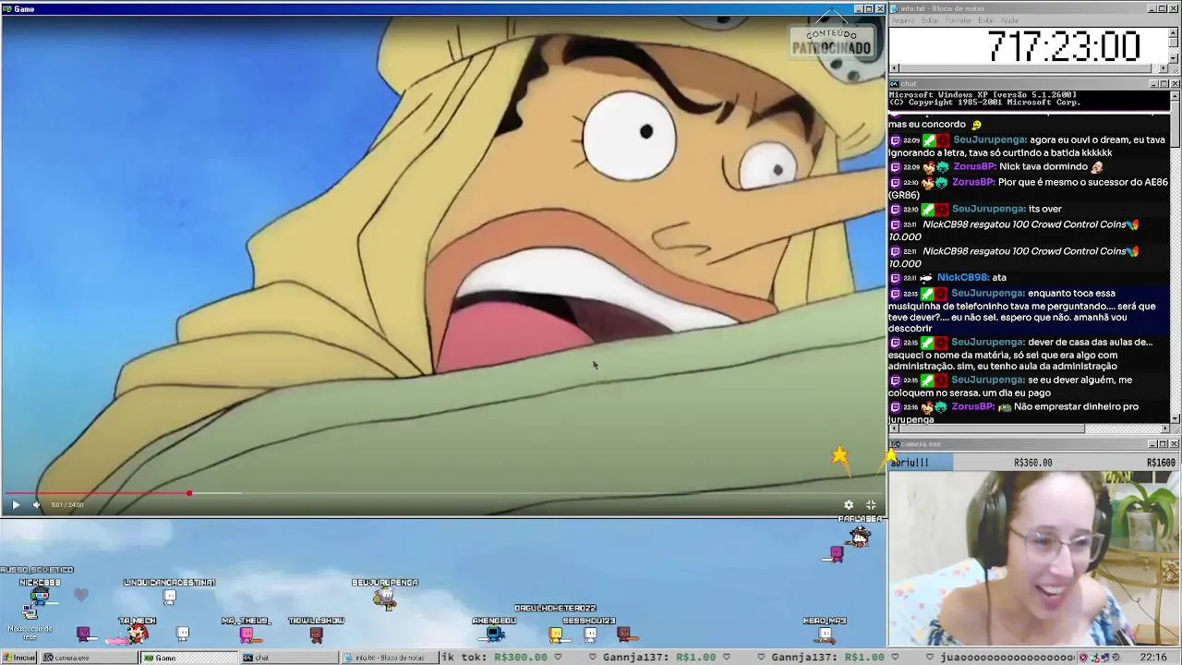Image resolution: width=1182 pixels, height=665 pixels.
Task: Click the ORGULHOHETERO22 avatar character
Action: click(x=556, y=635)
